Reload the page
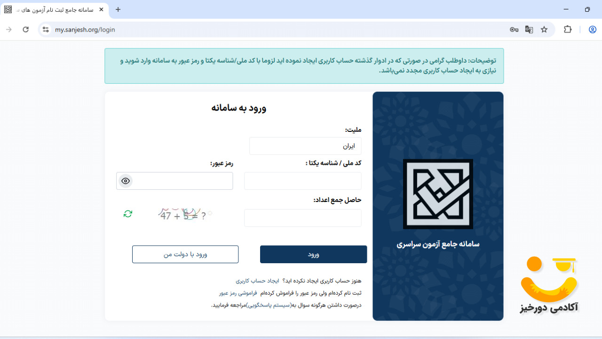Screen dimensions: 602x339 pyautogui.click(x=25, y=29)
